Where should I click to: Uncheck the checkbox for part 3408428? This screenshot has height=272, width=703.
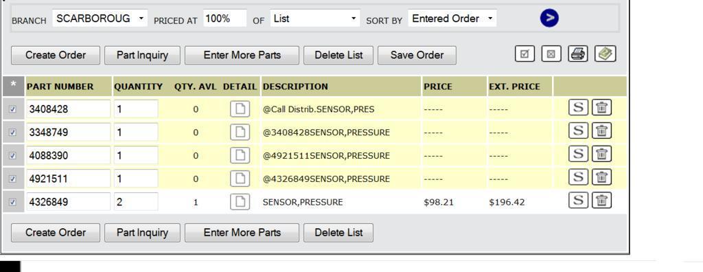(12, 109)
